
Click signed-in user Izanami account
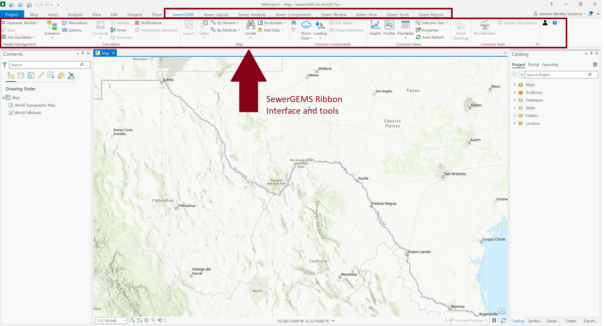click(560, 14)
